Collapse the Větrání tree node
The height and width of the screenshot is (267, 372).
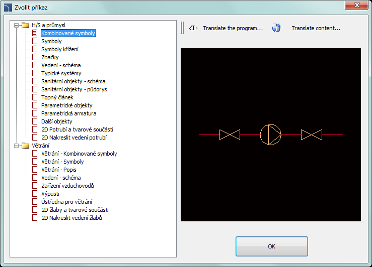point(16,146)
